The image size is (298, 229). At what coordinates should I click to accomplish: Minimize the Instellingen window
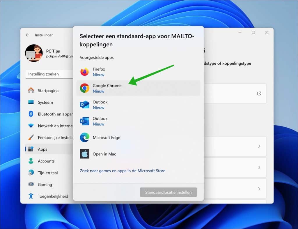240,33
